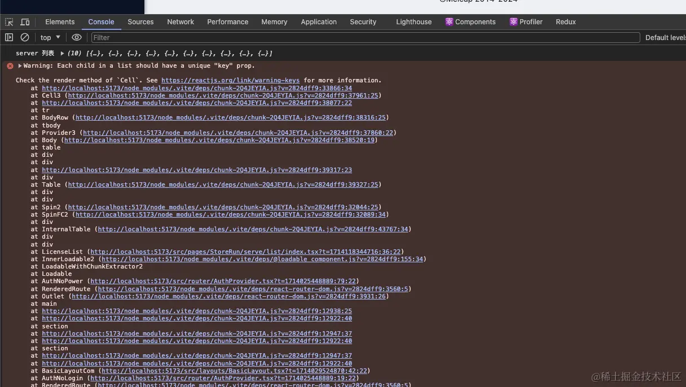Click the 'at main' stack line
686x387 pixels.
(x=44, y=304)
